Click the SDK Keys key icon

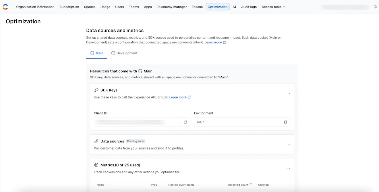(96, 90)
